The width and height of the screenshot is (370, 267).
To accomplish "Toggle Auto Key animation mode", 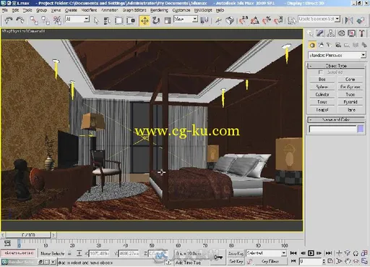I will tap(236, 253).
